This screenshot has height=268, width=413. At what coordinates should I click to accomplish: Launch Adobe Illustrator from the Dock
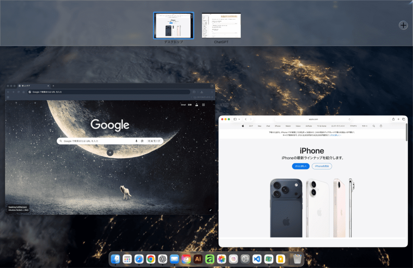(x=198, y=259)
